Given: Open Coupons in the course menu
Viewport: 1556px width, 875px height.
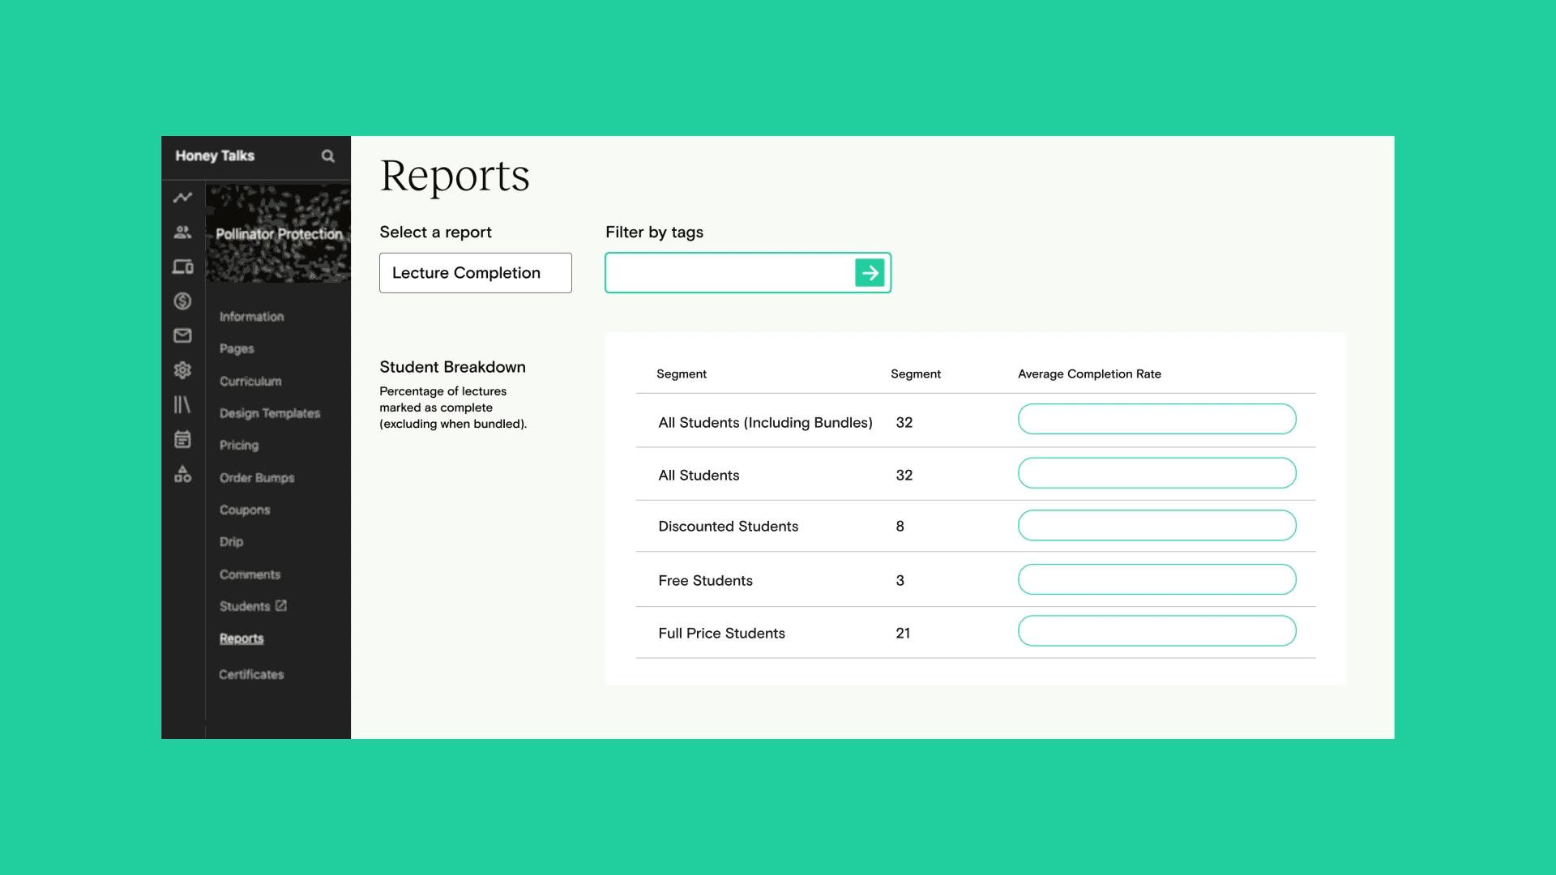Looking at the screenshot, I should [x=245, y=510].
